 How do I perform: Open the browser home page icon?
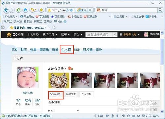(x=25, y=10)
